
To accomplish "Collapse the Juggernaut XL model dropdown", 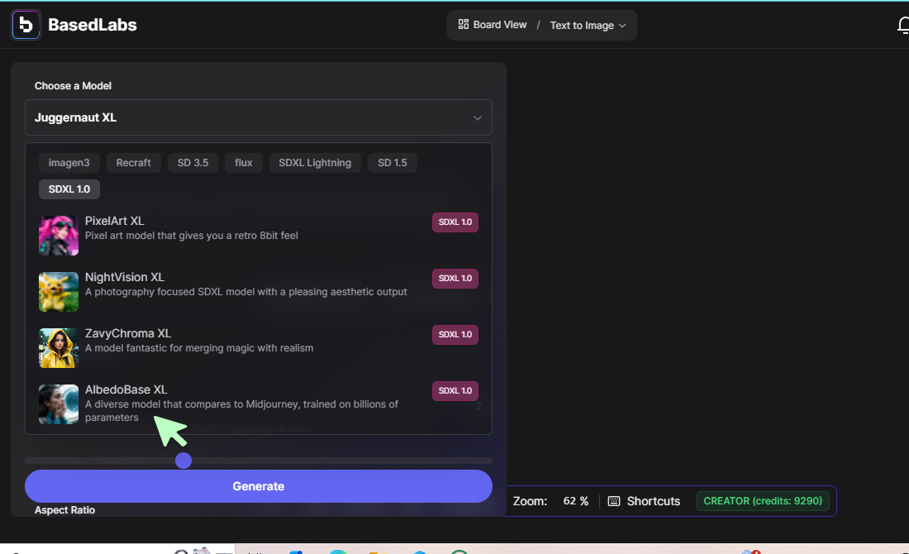I will point(259,117).
